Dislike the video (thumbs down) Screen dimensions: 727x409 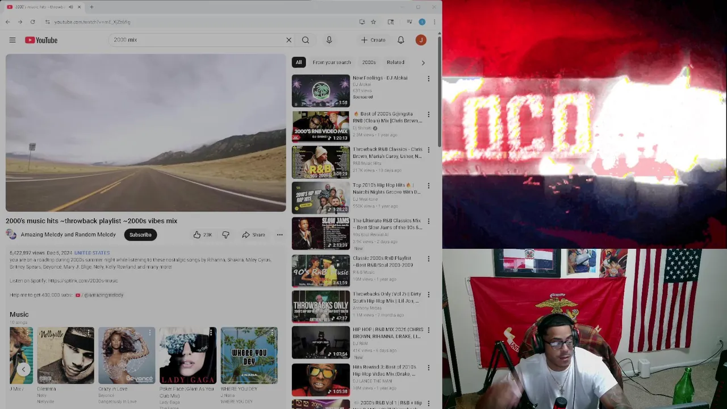coord(225,235)
